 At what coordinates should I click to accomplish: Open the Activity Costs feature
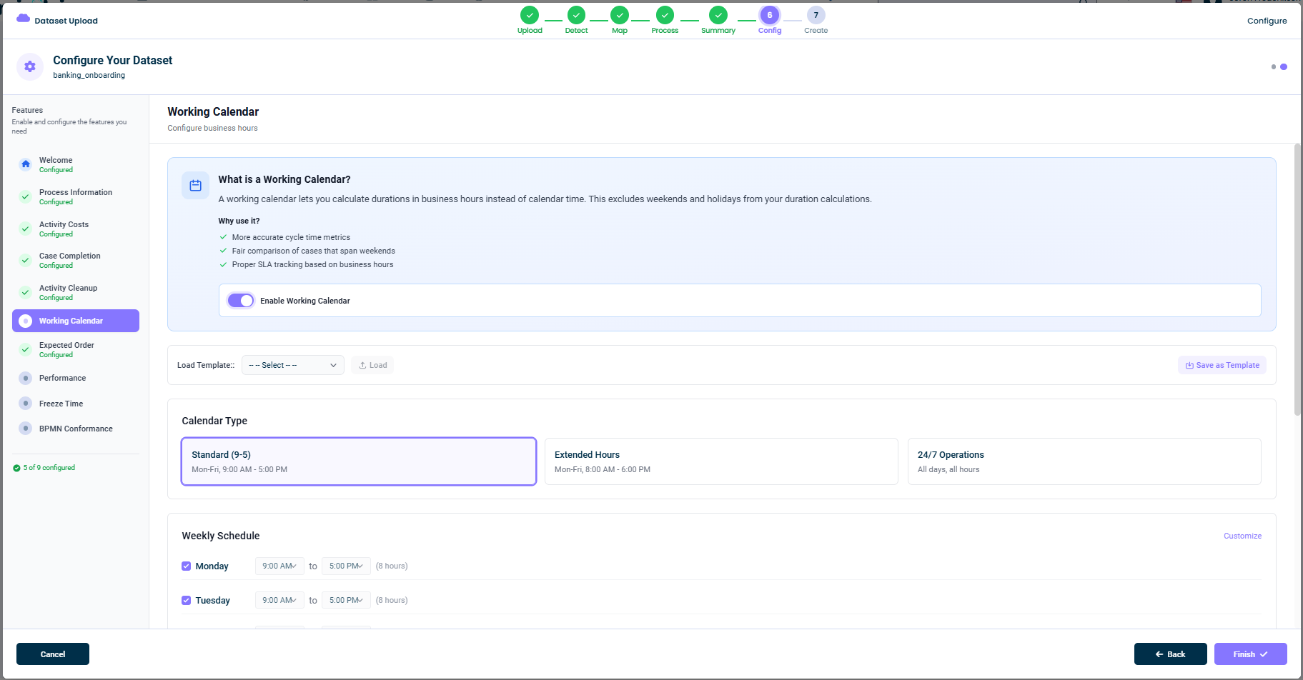pyautogui.click(x=76, y=229)
